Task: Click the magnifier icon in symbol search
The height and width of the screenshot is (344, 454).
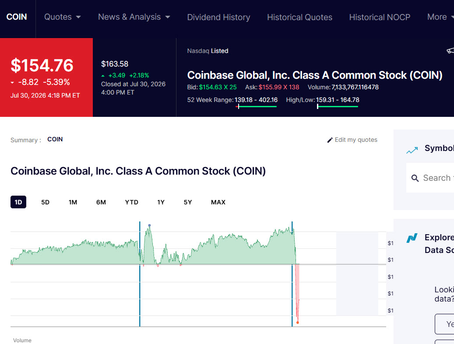Action: (415, 178)
